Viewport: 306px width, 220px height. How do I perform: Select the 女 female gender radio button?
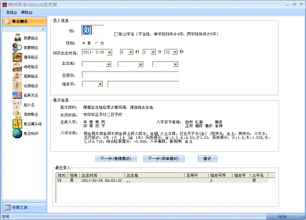click(x=97, y=43)
